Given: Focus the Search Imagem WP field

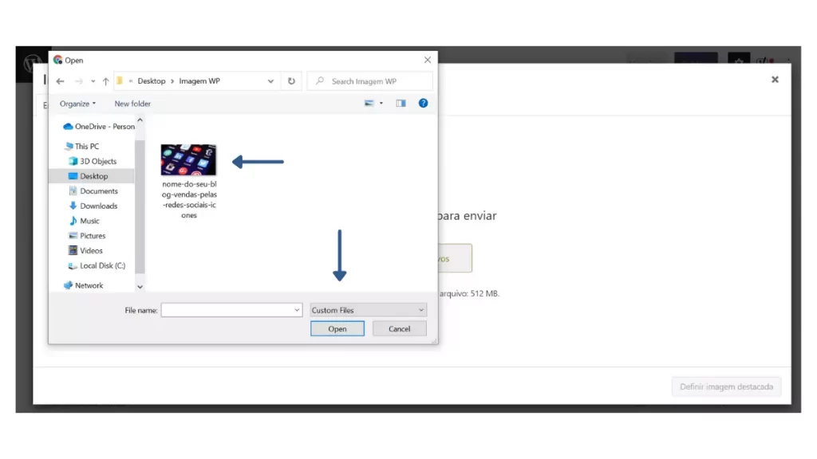Looking at the screenshot, I should 370,81.
